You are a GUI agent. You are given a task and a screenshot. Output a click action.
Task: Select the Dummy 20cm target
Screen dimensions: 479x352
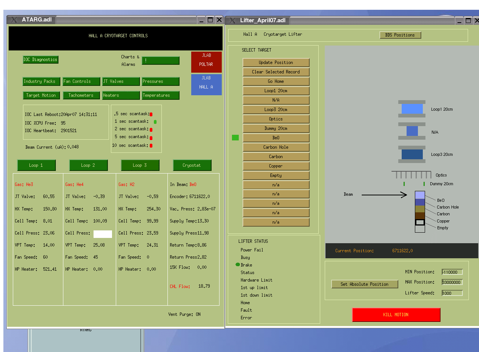pos(276,128)
